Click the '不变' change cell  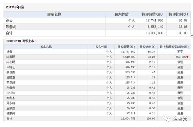(x=180, y=52)
